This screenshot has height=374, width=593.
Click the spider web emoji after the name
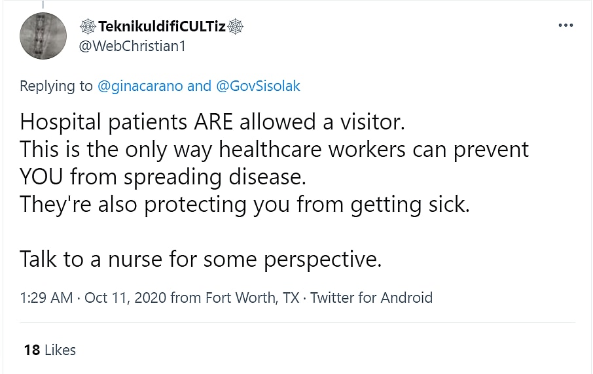point(236,27)
